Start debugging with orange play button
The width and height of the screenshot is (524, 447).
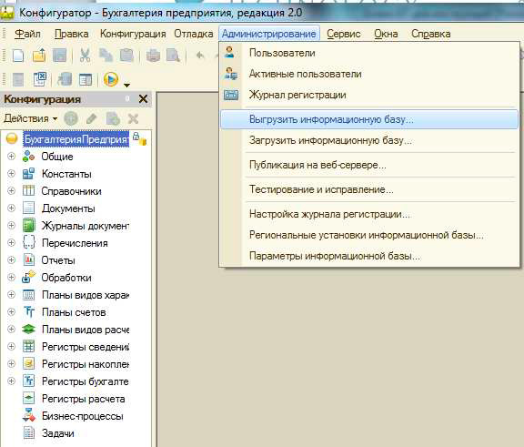tap(111, 79)
